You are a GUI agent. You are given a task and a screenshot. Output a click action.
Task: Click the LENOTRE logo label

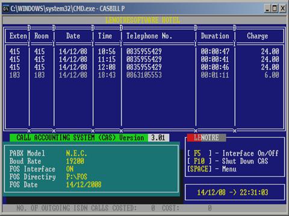click(207, 138)
